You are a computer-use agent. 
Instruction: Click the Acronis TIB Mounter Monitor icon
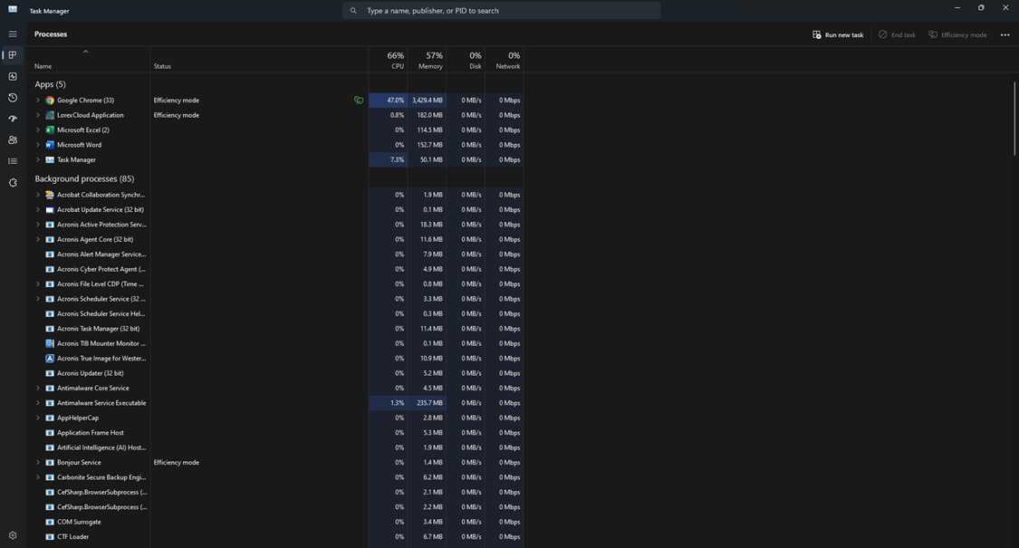pos(50,343)
